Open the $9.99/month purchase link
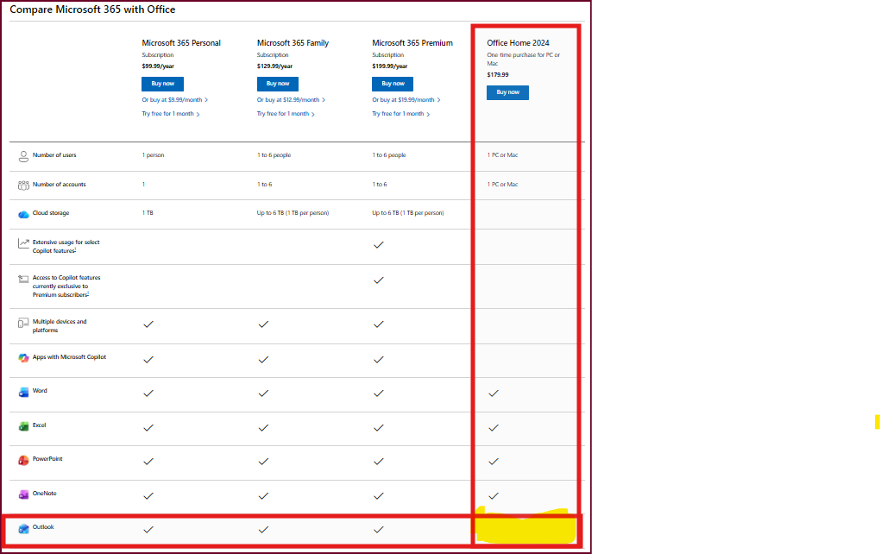This screenshot has height=554, width=881. coord(175,100)
